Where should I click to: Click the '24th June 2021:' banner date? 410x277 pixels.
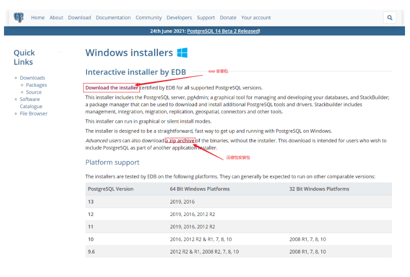pyautogui.click(x=168, y=31)
